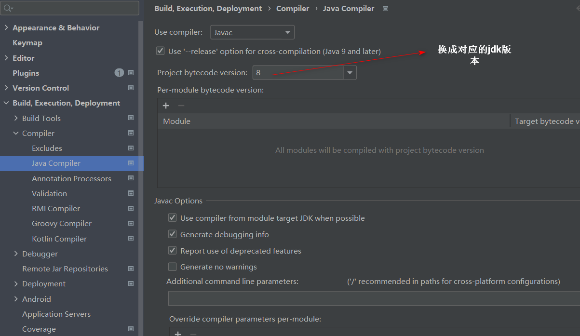
Task: Open Project bytecode version dropdown arrow
Action: (350, 73)
